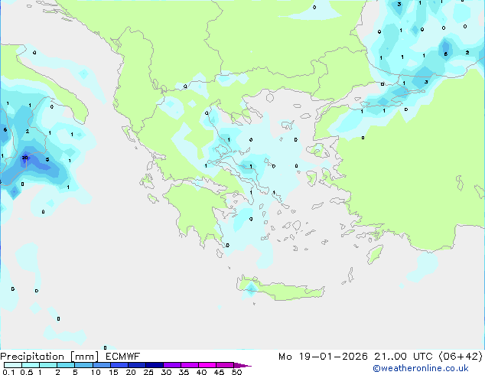The width and height of the screenshot is (485, 375).
Task: Click the 30–35 mm purple legend swatch
Action: 171,365
